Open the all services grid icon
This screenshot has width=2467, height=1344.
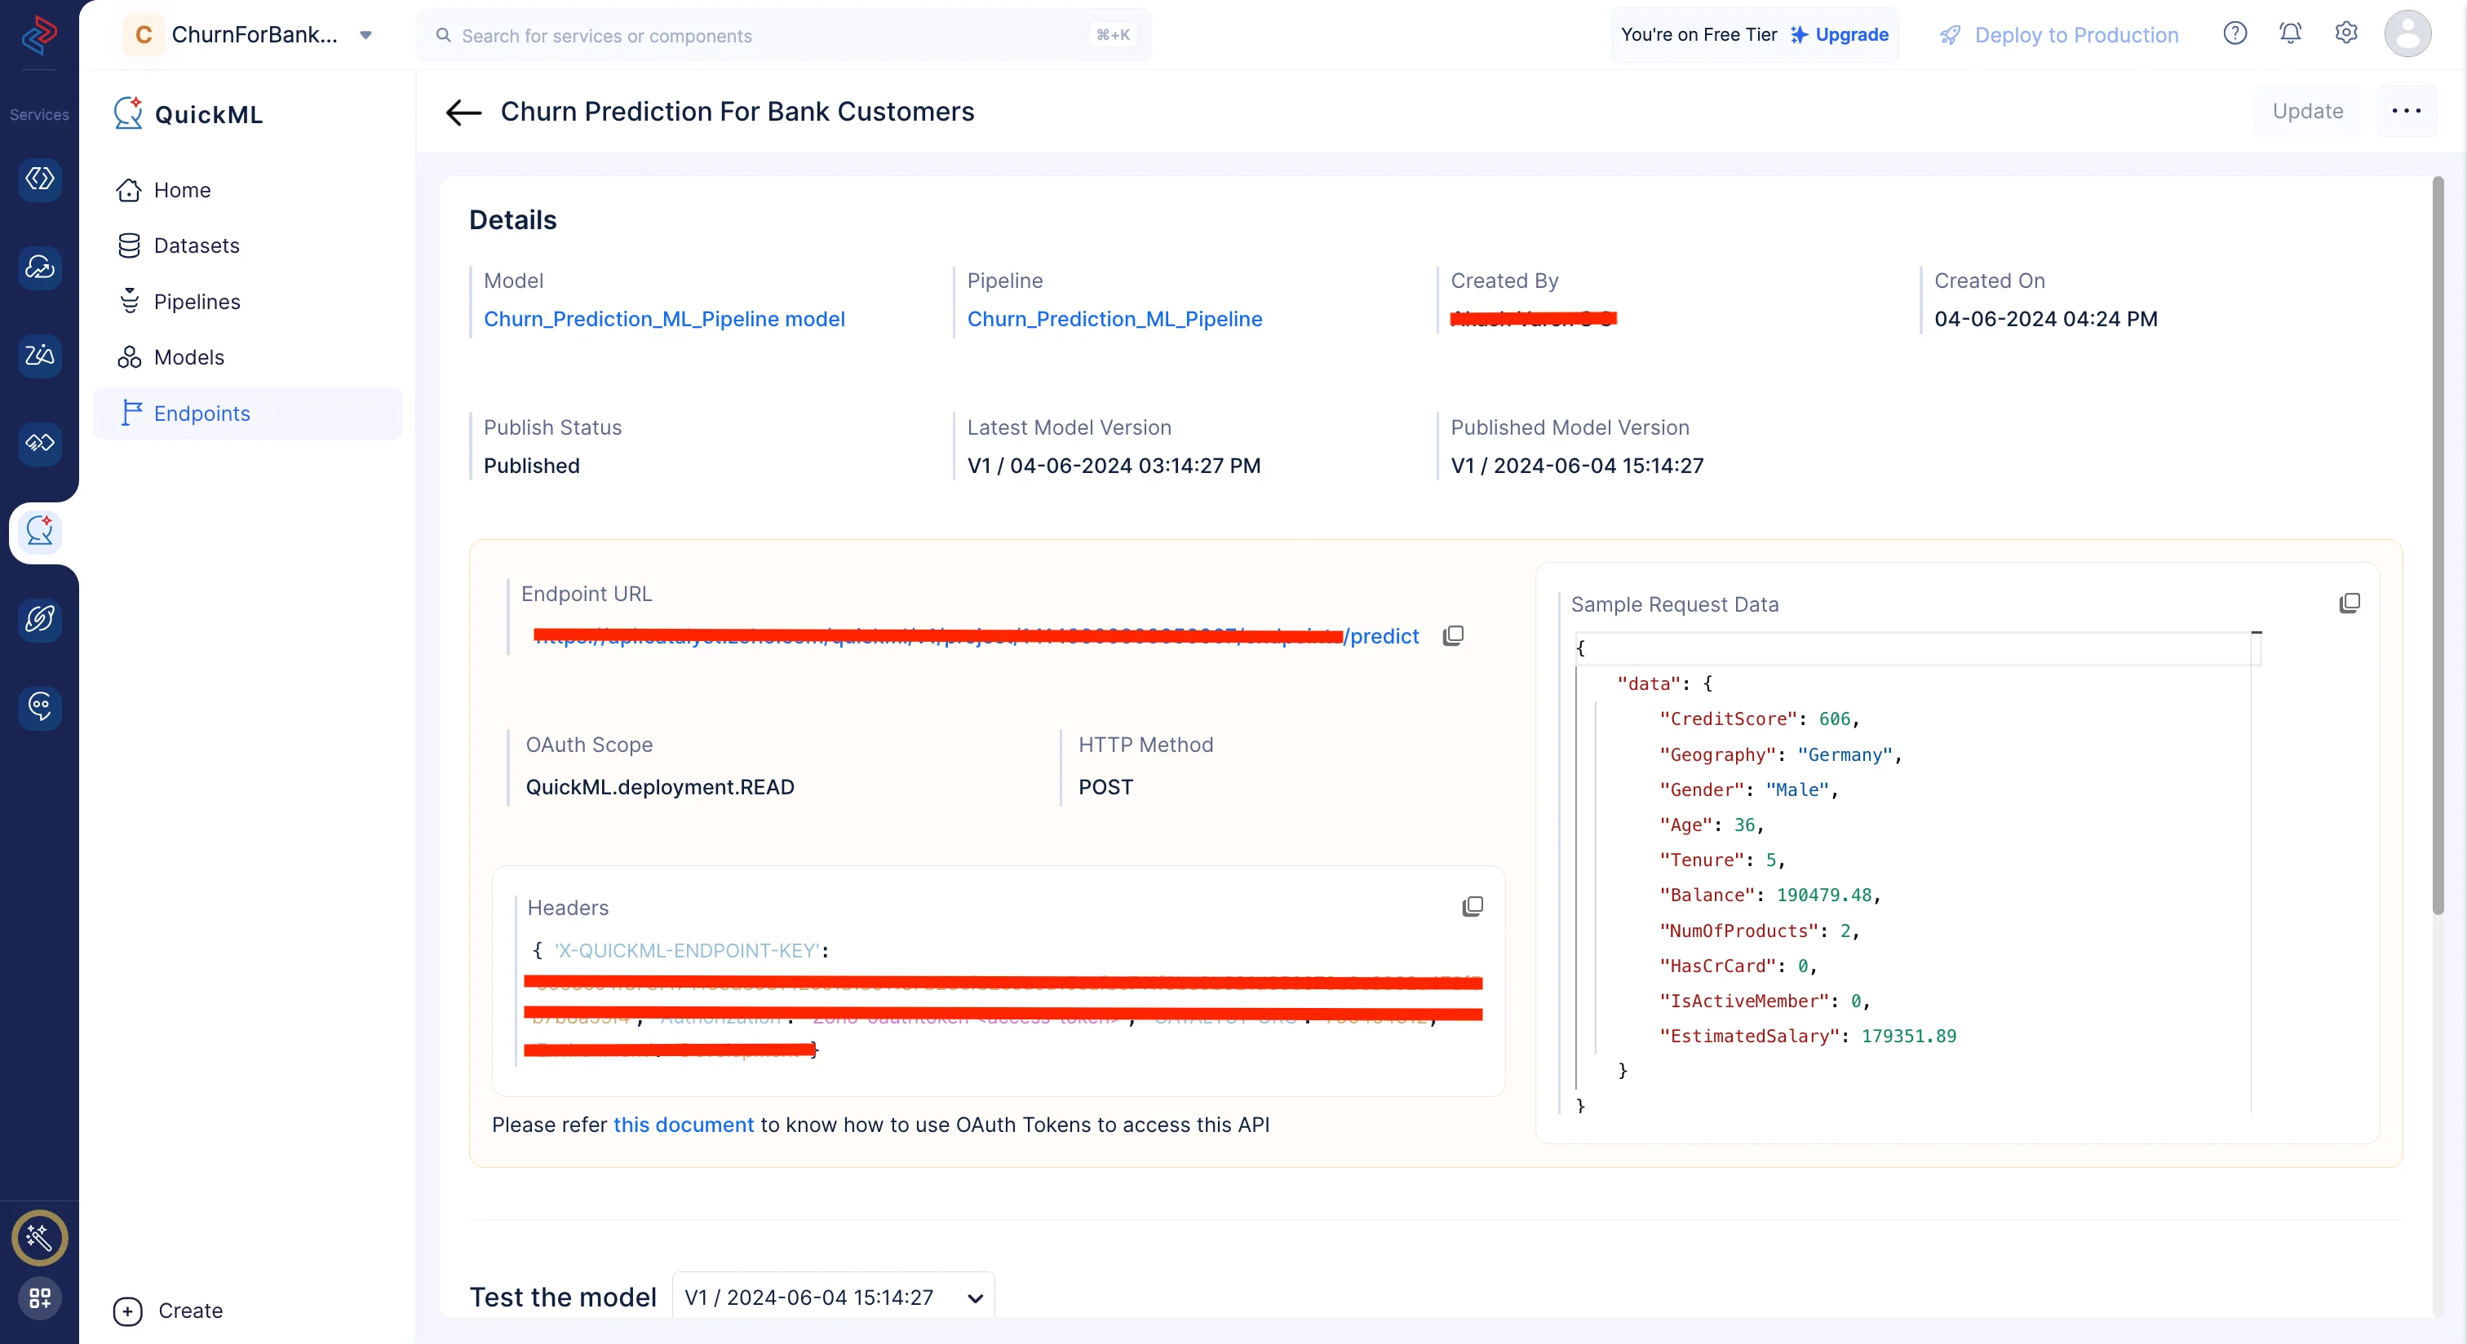pyautogui.click(x=39, y=1298)
